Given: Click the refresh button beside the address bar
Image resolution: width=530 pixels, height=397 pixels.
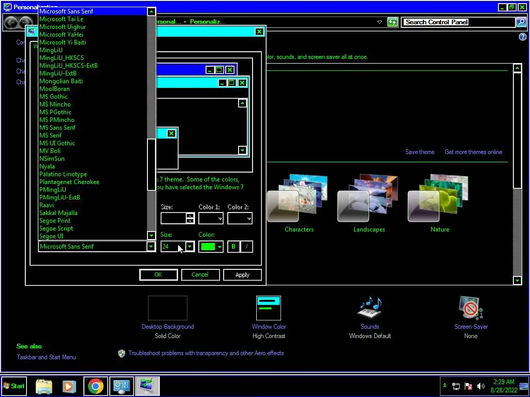Looking at the screenshot, I should click(392, 22).
